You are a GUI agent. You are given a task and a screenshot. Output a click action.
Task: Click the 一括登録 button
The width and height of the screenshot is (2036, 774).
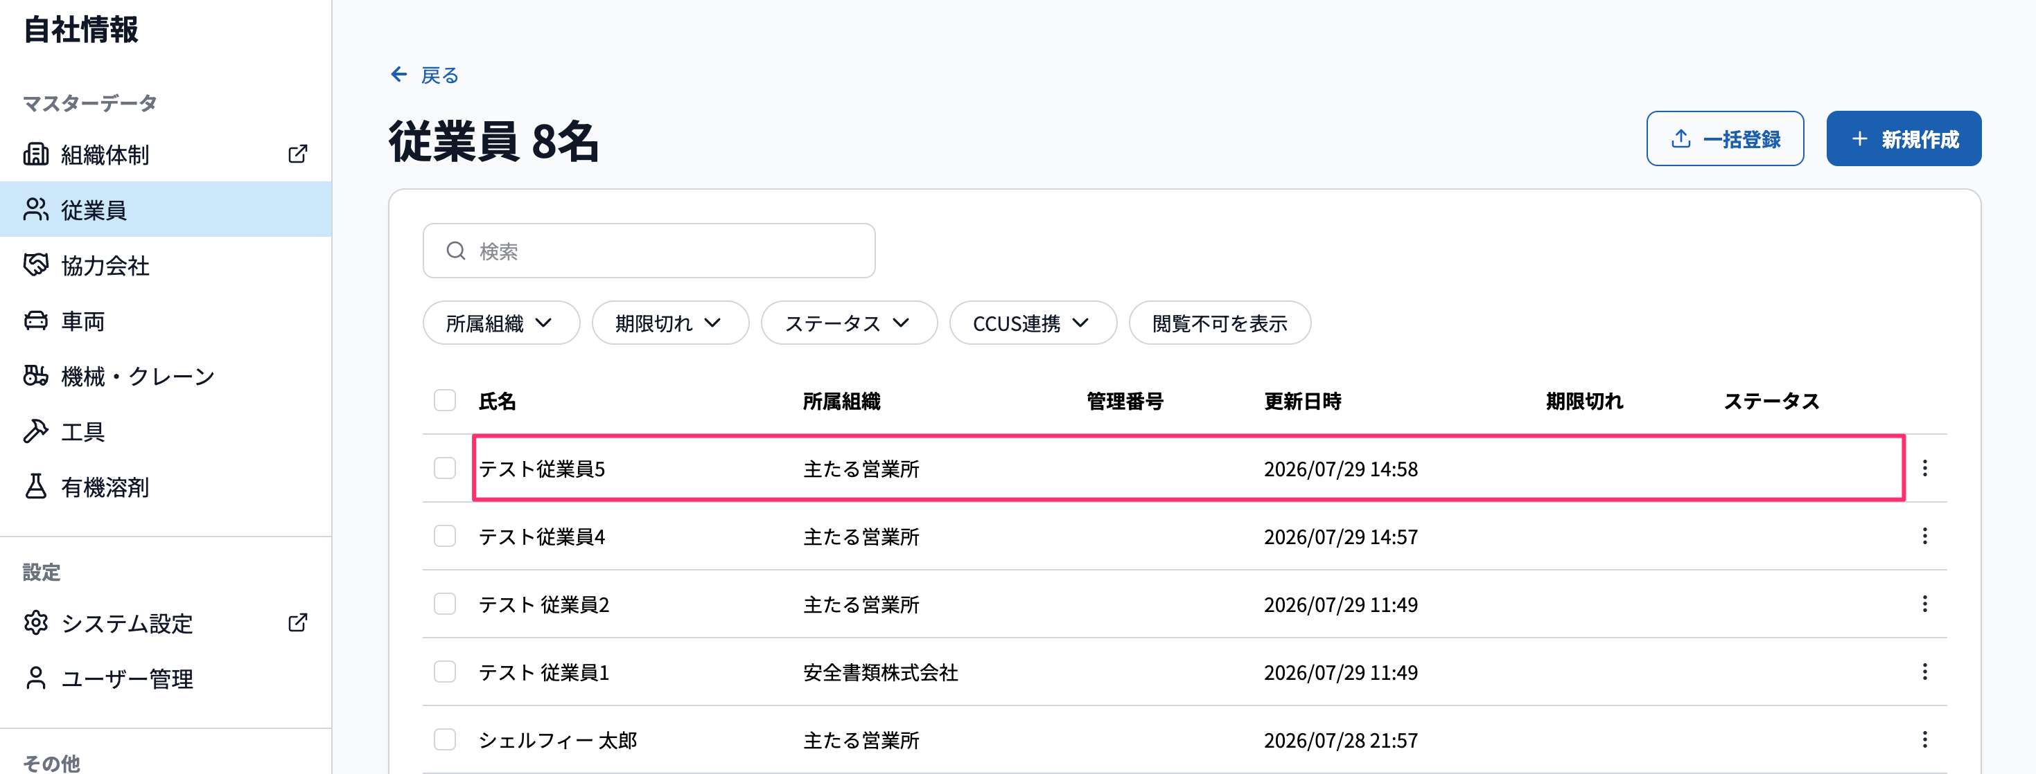[x=1725, y=139]
